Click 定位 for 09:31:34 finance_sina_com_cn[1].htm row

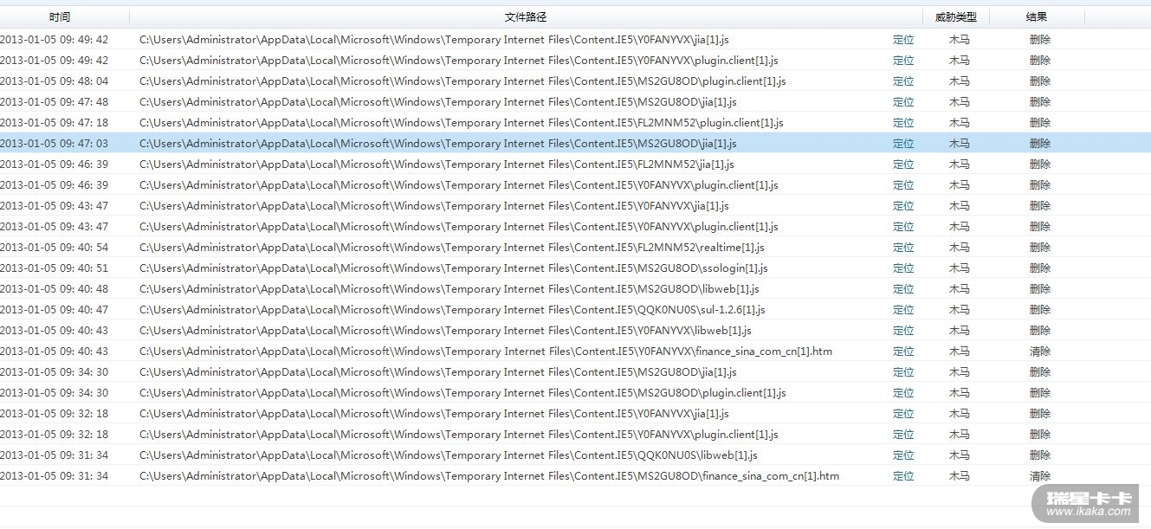[903, 476]
